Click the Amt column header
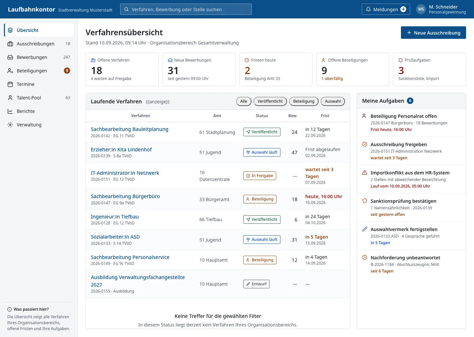The height and width of the screenshot is (337, 474). pyautogui.click(x=217, y=116)
